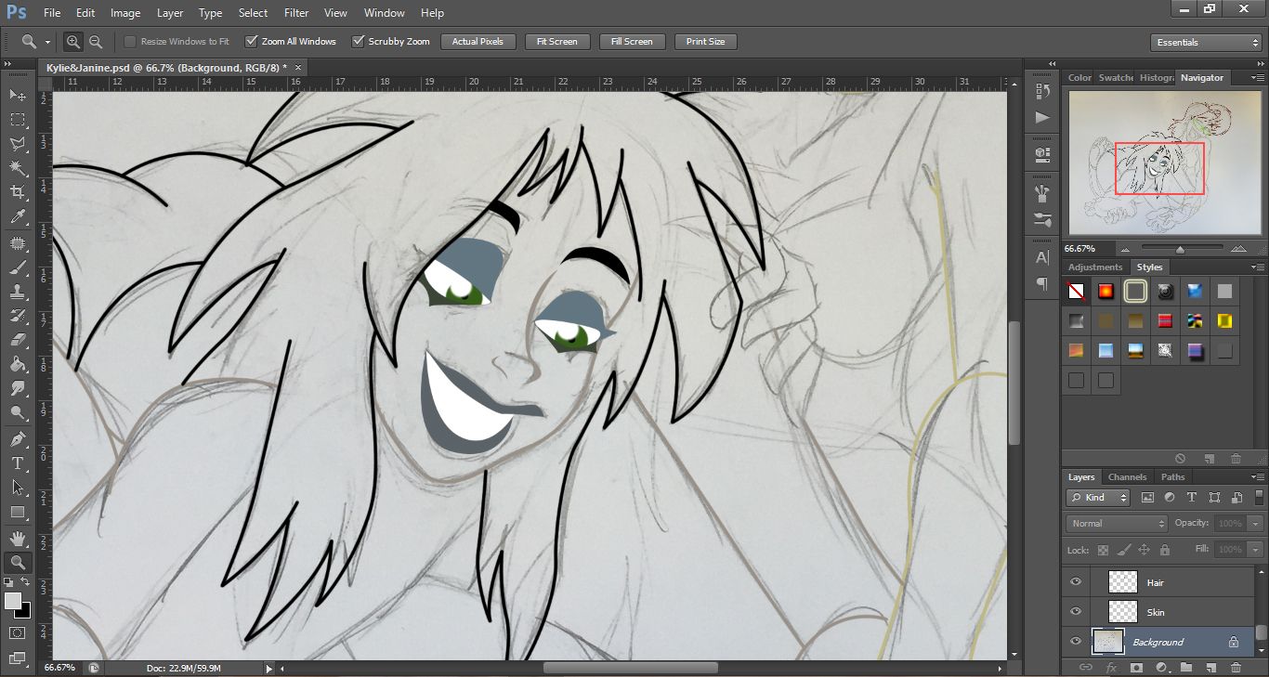Open the Filter menu
Image resolution: width=1269 pixels, height=677 pixels.
click(296, 13)
